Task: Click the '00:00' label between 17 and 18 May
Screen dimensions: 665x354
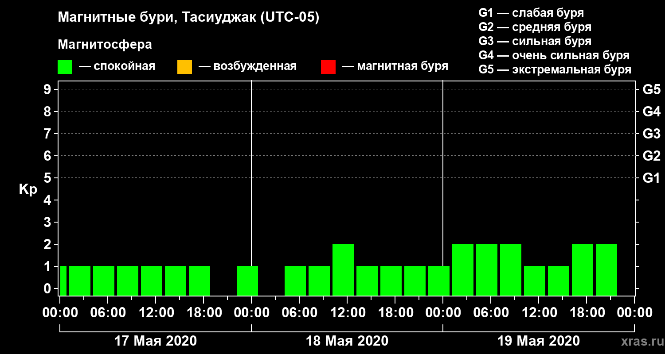Action: tap(251, 313)
